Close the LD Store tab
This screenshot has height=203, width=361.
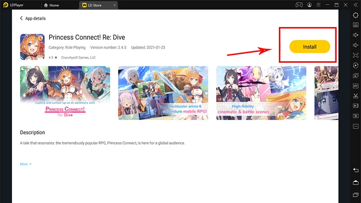point(115,5)
